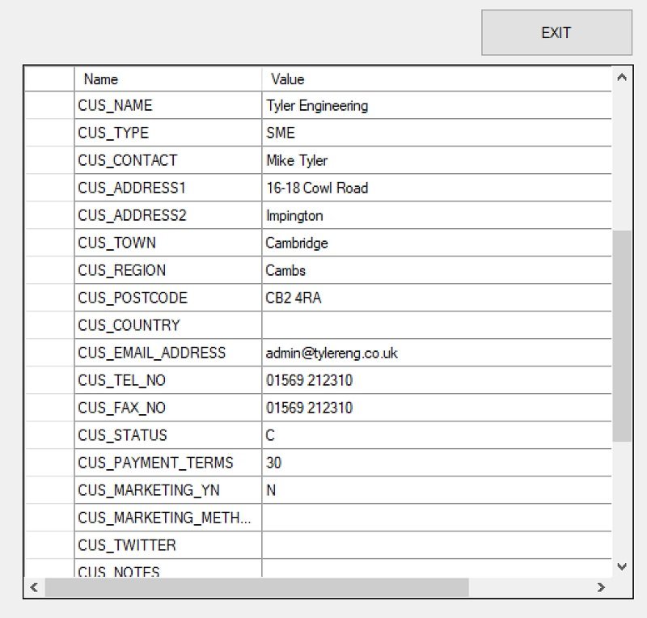The height and width of the screenshot is (618, 647).
Task: Click the CUS_POSTCODE value CB2 4RA
Action: tap(437, 298)
